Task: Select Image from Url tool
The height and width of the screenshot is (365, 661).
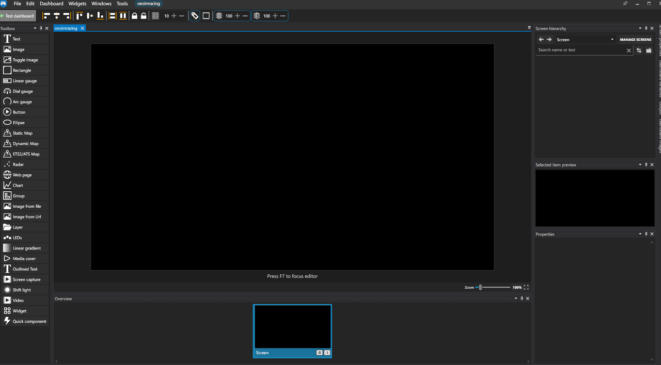Action: point(24,217)
